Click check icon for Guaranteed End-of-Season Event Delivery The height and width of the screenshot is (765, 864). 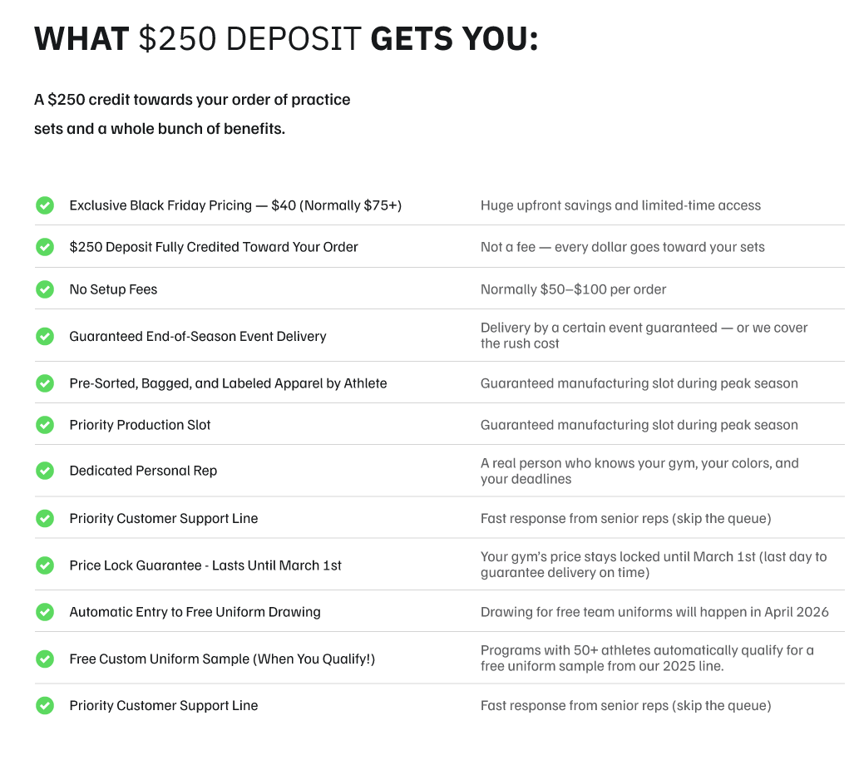45,337
